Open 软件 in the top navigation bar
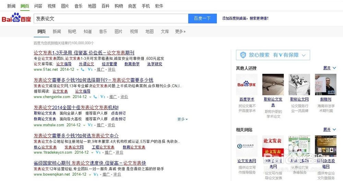 pyautogui.click(x=159, y=6)
